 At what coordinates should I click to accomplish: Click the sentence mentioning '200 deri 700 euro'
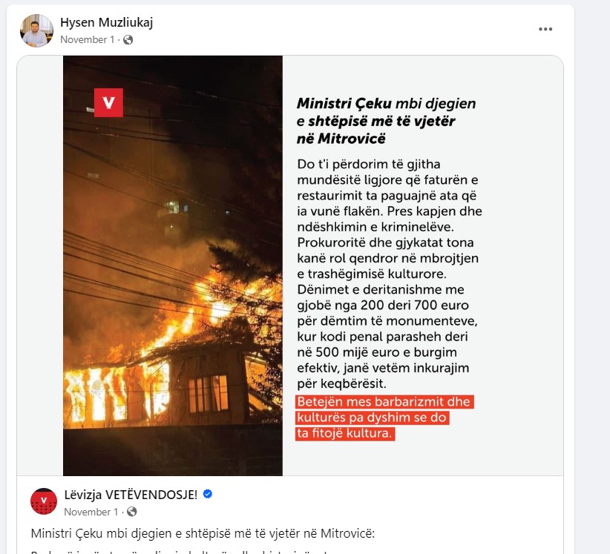(387, 336)
